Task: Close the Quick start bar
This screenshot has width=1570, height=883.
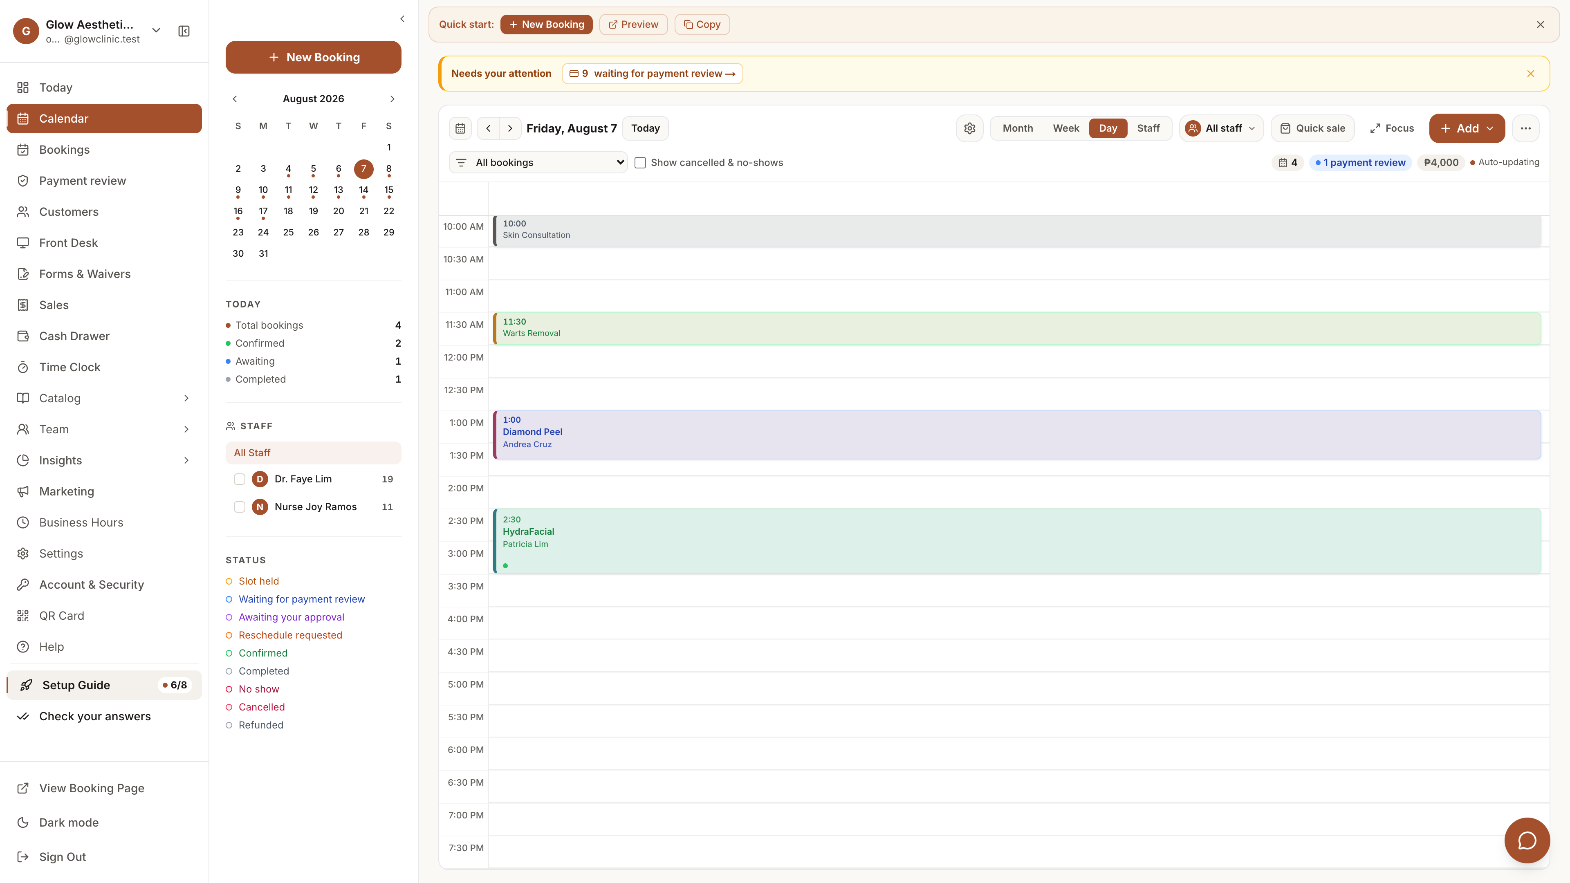Action: click(1540, 25)
